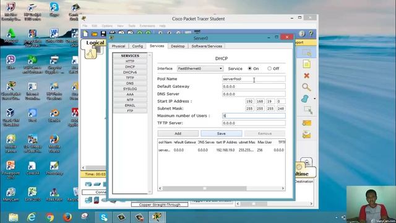Screen dimensions: 396x223
Task: Click the Open folder icon in Packet Tracer toolbar
Action: [x=95, y=33]
